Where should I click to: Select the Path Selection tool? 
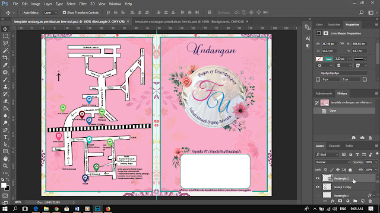(5, 144)
